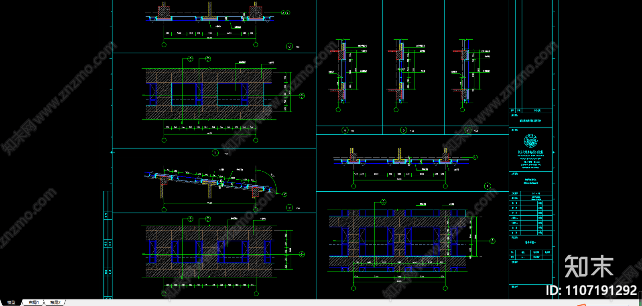Viewport: 642px width, 306px height.
Task: Open the 布局2 layout tab
Action: (x=55, y=302)
